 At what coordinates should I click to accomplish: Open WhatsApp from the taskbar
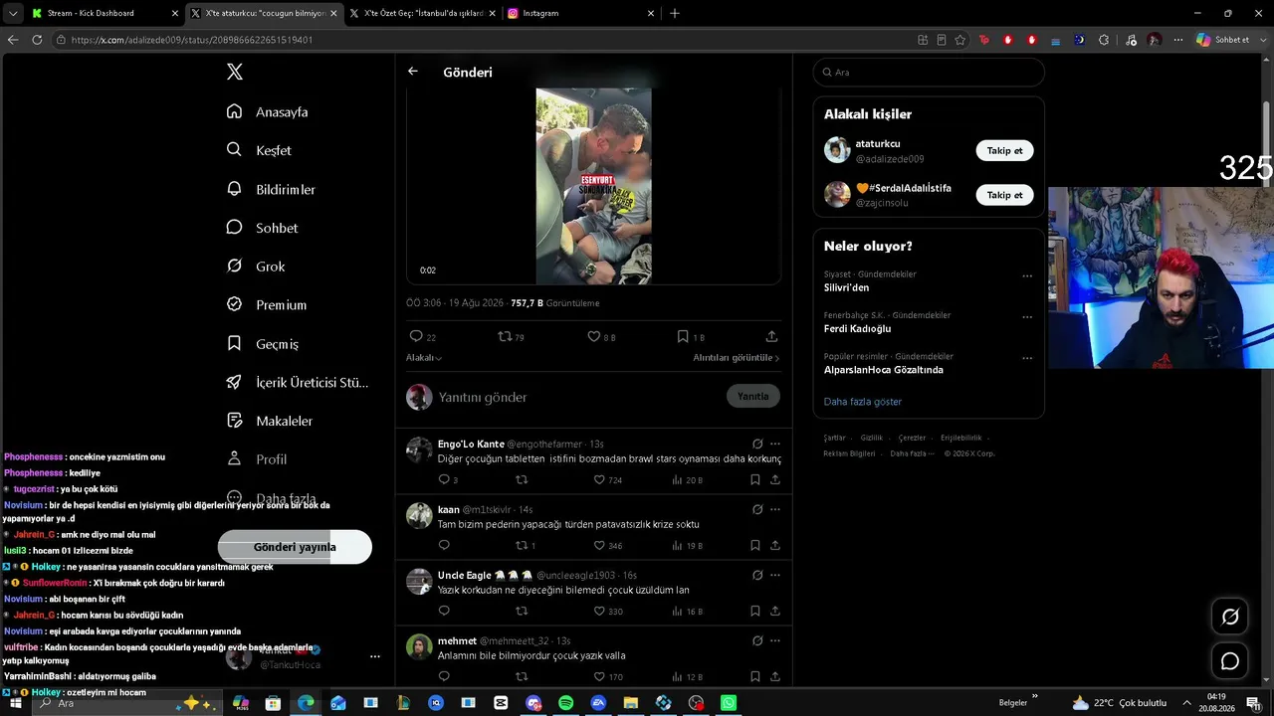click(729, 703)
